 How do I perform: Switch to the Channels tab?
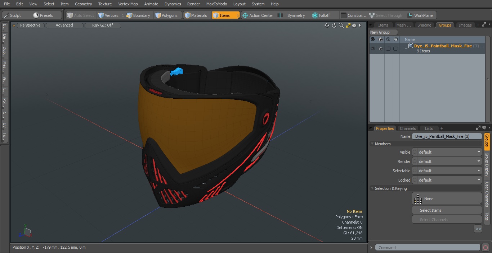(x=408, y=128)
